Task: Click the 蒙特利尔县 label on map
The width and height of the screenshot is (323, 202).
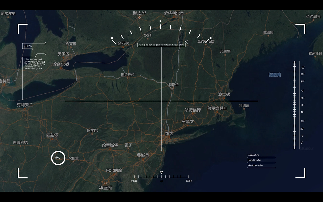Action: (174, 13)
